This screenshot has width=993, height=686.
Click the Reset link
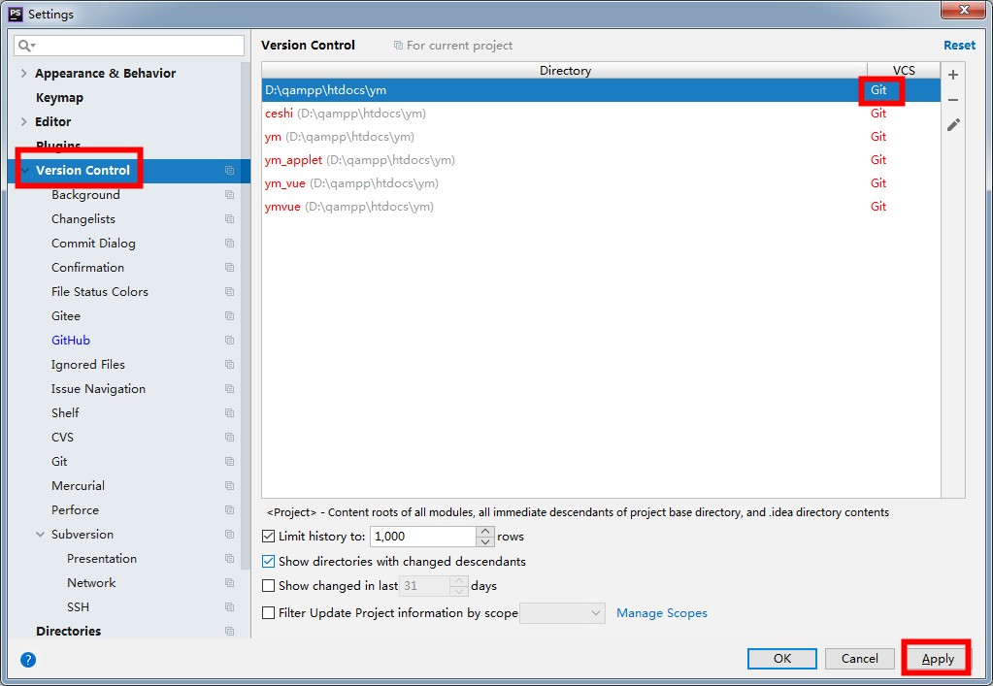tap(959, 46)
